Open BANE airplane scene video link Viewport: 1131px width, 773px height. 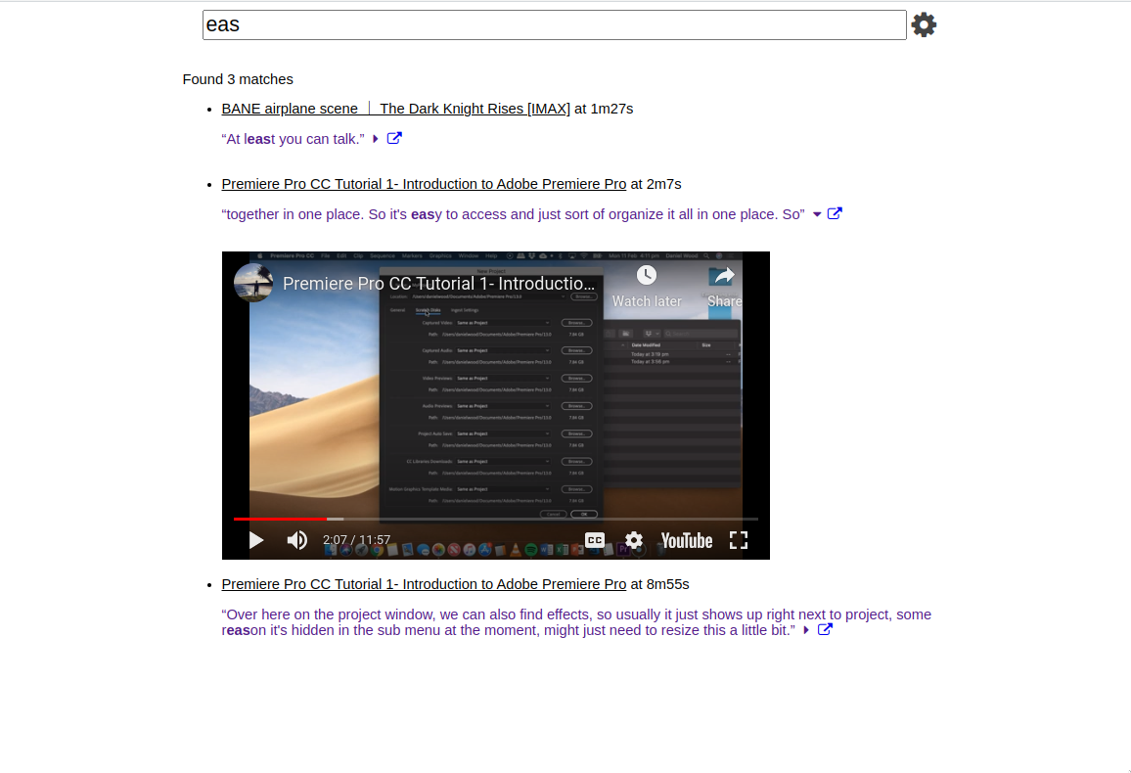[395, 109]
